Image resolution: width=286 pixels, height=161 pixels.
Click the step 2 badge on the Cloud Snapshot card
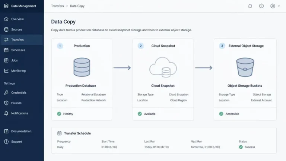[x=141, y=46]
